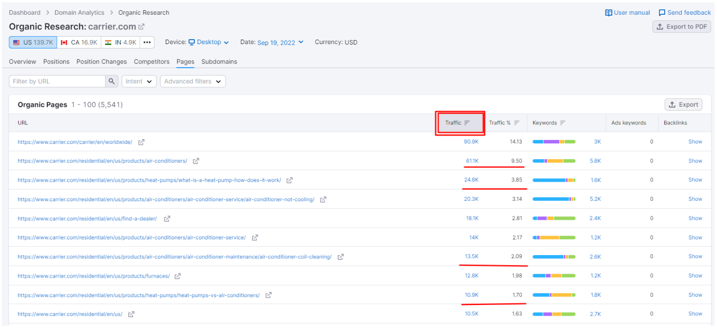Open external icon for residential/en/us/ URL

pyautogui.click(x=131, y=314)
